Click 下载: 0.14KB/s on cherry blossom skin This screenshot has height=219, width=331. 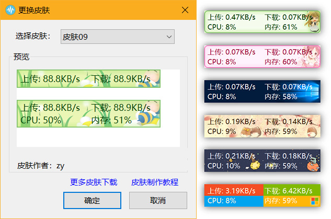click(289, 122)
